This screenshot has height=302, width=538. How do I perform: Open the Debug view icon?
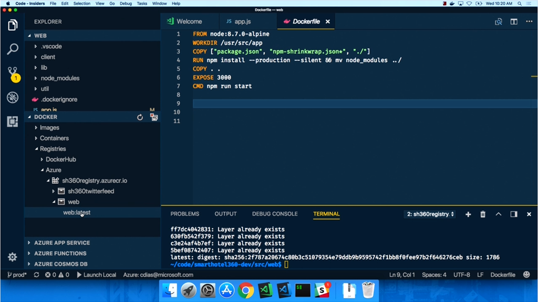click(13, 98)
